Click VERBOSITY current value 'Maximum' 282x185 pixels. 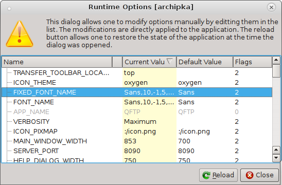pyautogui.click(x=140, y=122)
